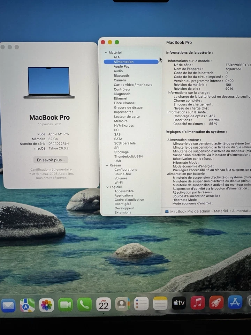Select Accessibilité under Logiciel
251x335 pixels.
124,191
